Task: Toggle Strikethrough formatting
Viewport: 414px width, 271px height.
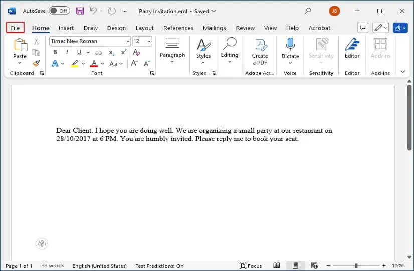Action: point(98,52)
